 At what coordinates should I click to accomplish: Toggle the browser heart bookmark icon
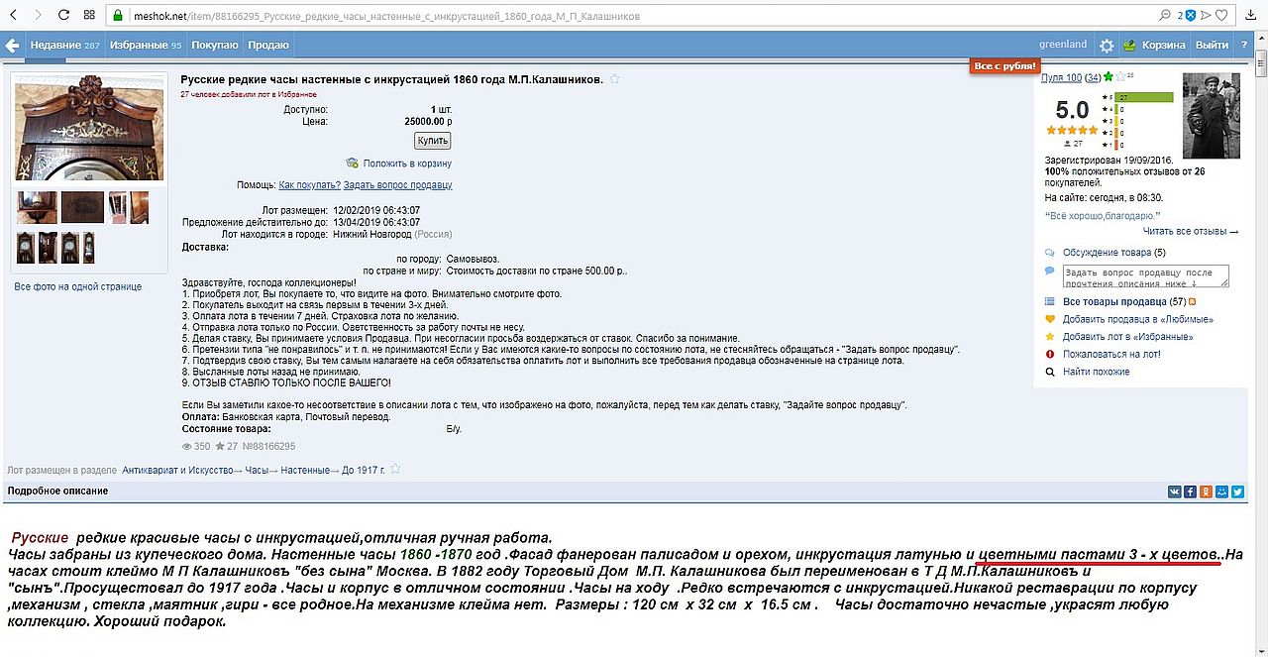coord(1222,16)
